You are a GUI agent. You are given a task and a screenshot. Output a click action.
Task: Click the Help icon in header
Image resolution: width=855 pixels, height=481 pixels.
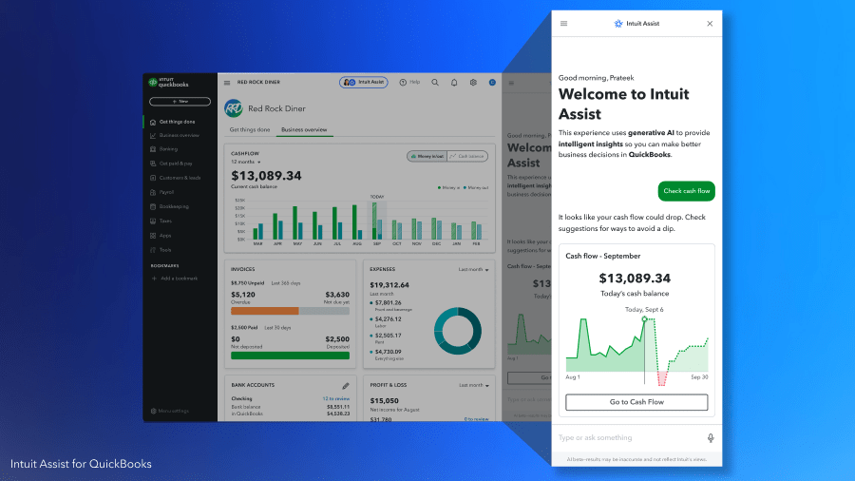(408, 83)
